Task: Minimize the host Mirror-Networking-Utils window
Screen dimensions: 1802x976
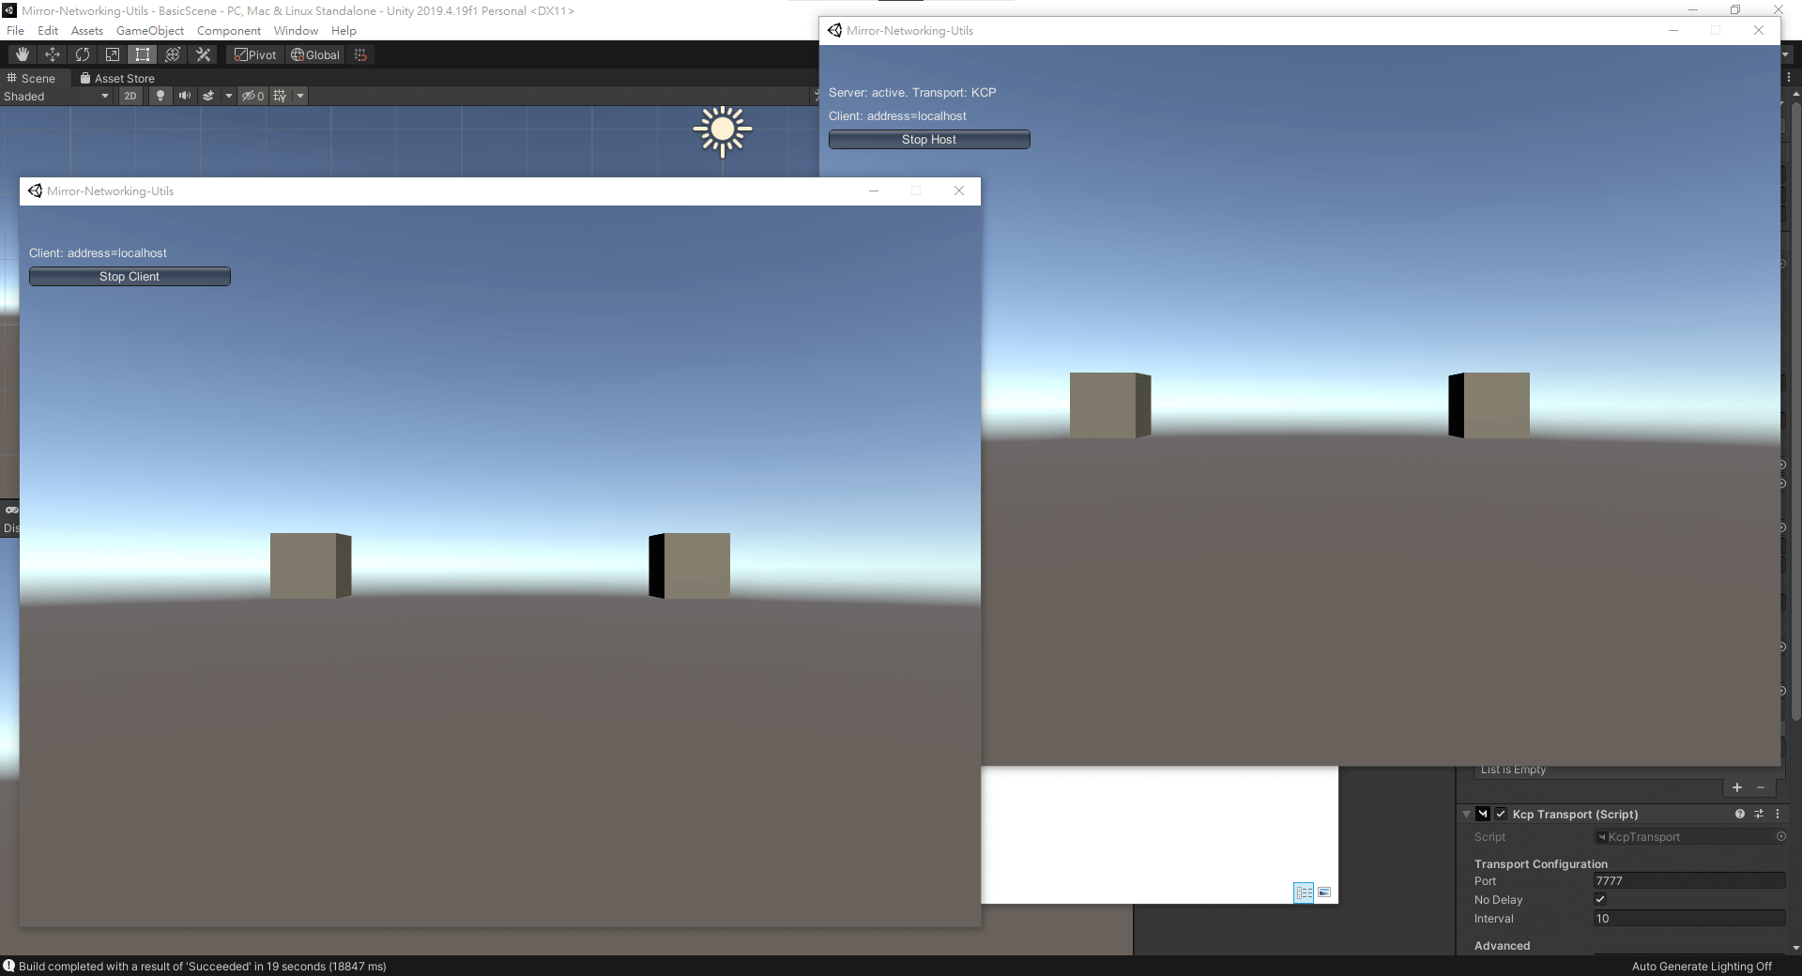Action: tap(1672, 30)
